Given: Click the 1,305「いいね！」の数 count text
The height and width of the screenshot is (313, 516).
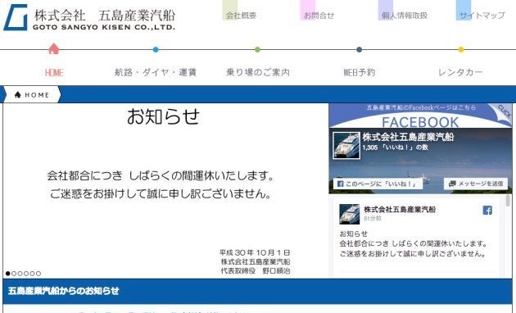Looking at the screenshot, I should pyautogui.click(x=396, y=147).
